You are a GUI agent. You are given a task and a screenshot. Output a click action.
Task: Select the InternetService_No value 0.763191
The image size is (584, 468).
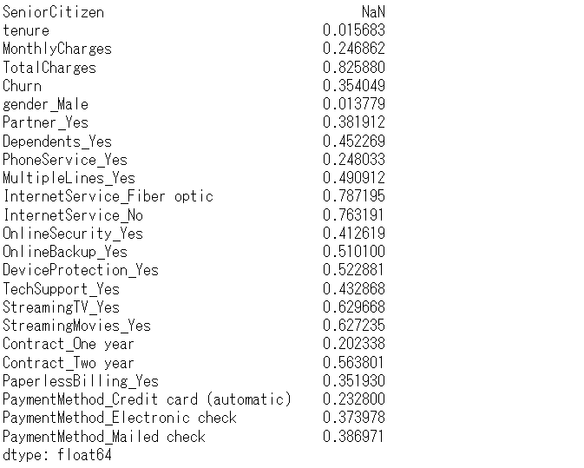pyautogui.click(x=354, y=215)
